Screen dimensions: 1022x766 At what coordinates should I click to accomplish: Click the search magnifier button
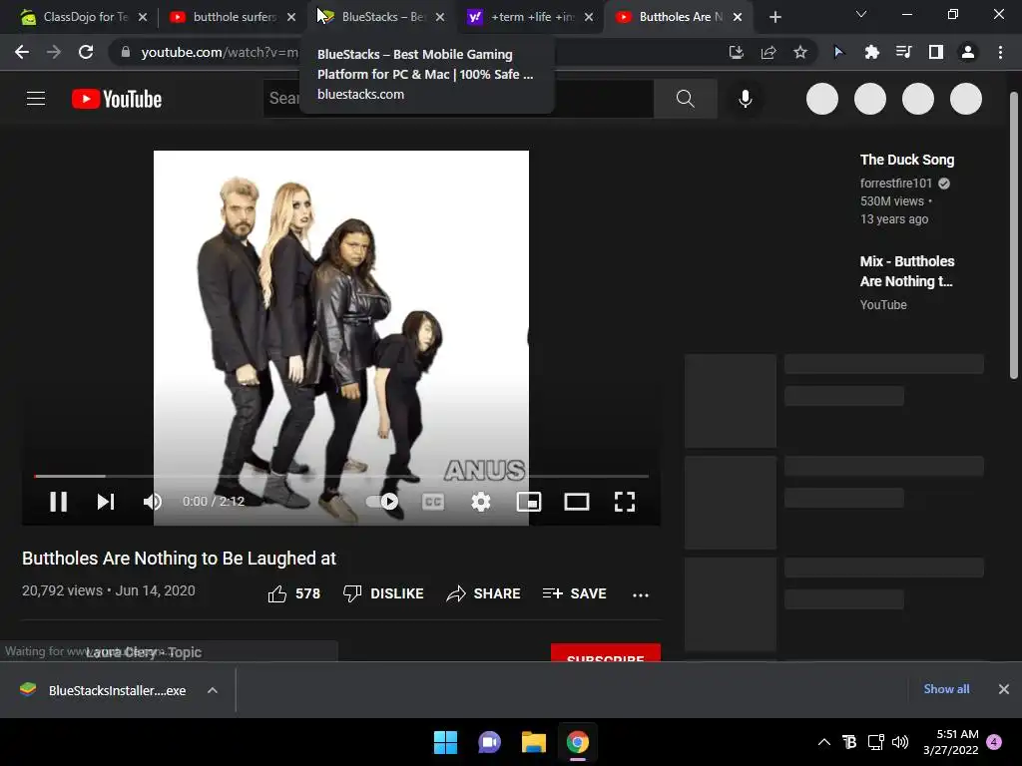tap(685, 99)
